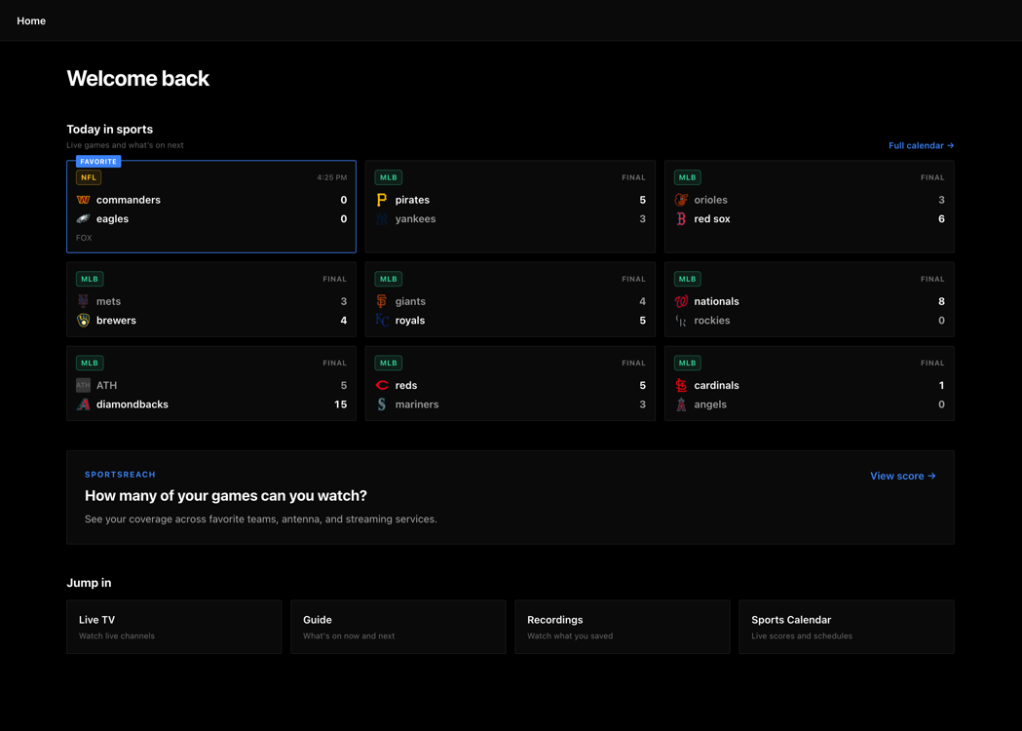Click the NFL league badge

pos(89,177)
